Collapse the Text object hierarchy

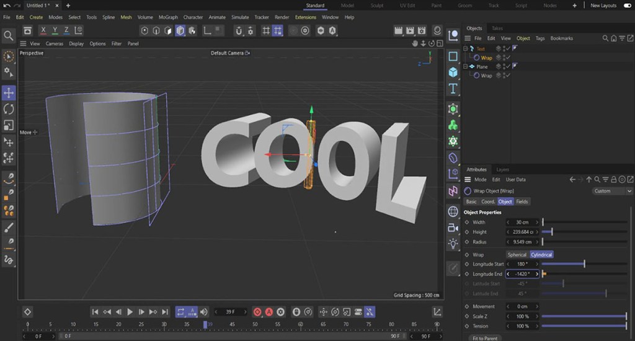coord(466,48)
